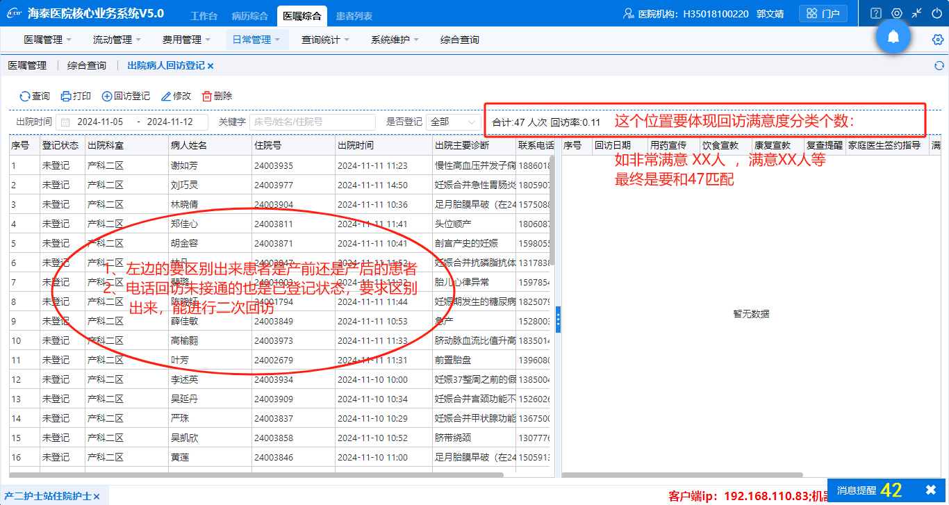The height and width of the screenshot is (505, 949).
Task: Switch to the 工作台 tab
Action: [204, 16]
